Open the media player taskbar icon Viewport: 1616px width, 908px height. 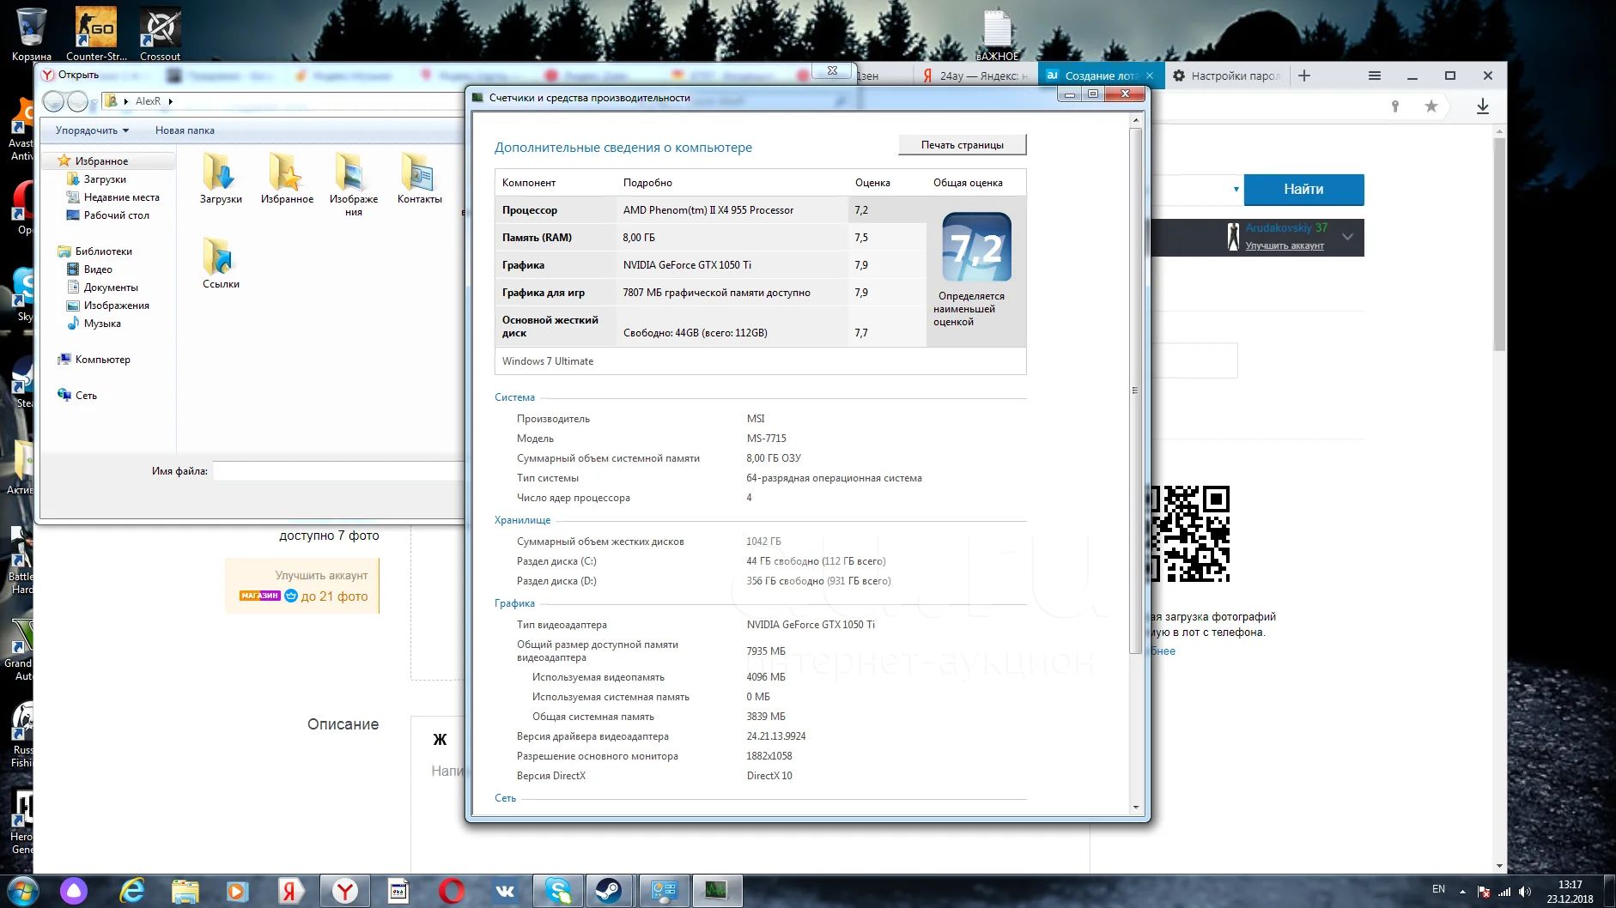click(237, 892)
